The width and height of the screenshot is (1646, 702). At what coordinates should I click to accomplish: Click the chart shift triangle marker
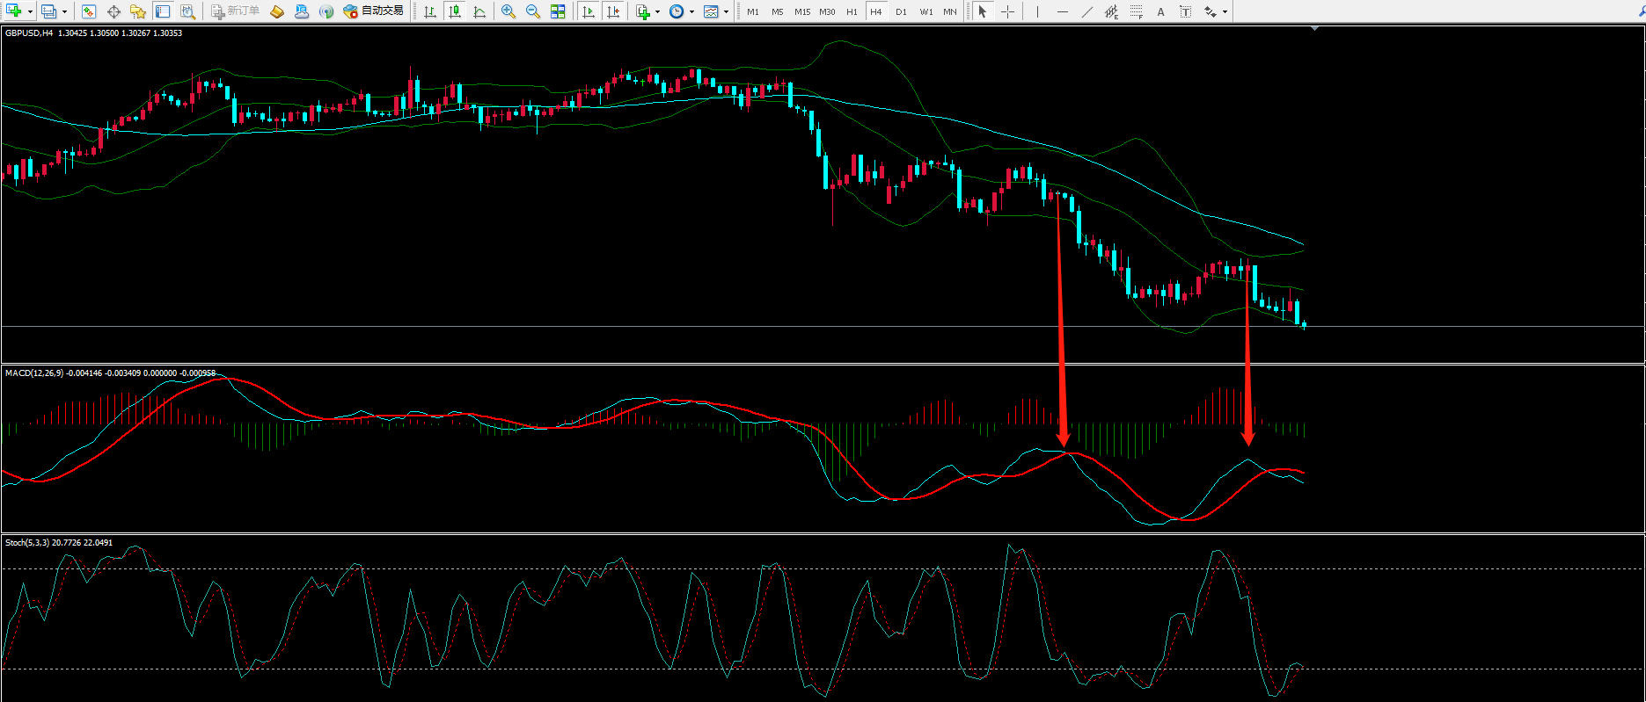(x=1315, y=29)
